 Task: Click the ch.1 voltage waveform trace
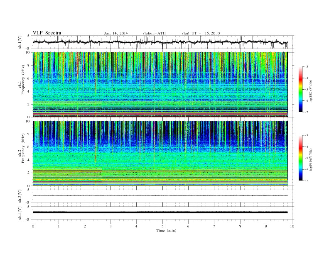tap(160, 42)
